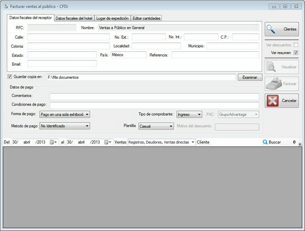Toggle the Ver resumen checkbox
This screenshot has height=231, width=305.
point(296,52)
